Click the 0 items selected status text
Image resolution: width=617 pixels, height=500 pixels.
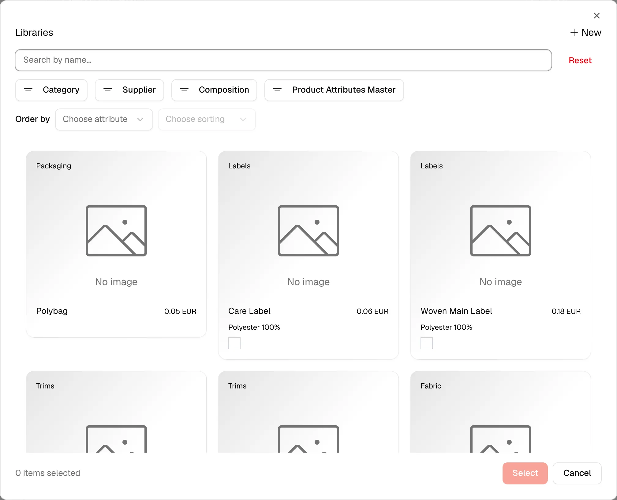coord(48,473)
